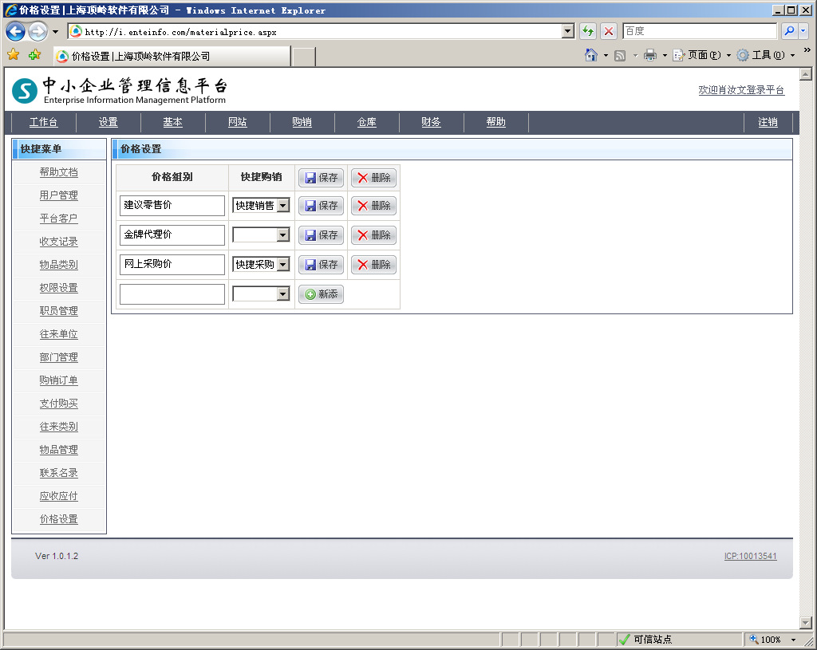Click the Favorites star icon
Screen dimensions: 817x650
pos(13,55)
